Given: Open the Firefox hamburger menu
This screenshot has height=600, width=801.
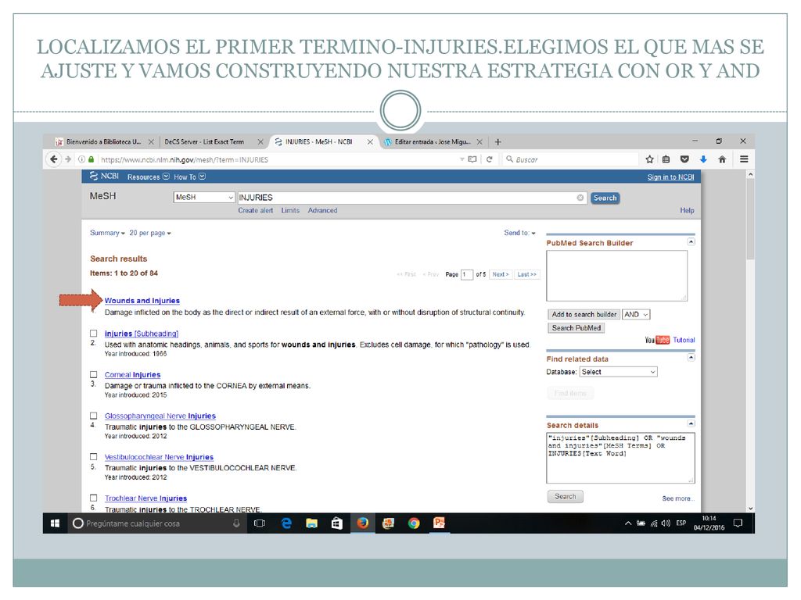Looking at the screenshot, I should [x=744, y=159].
